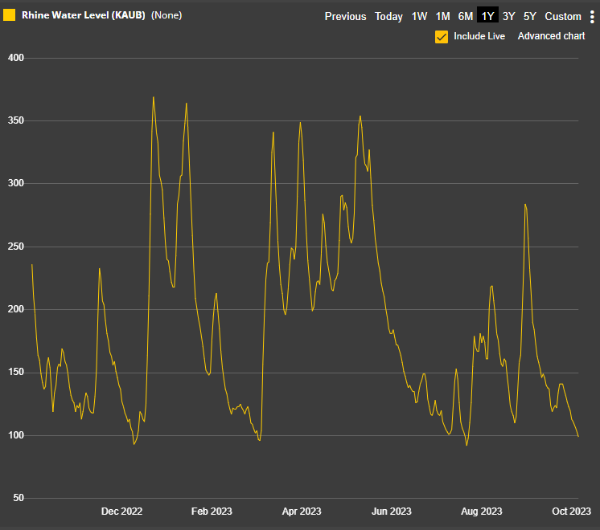Click the sharp peak in early September 2023
Viewport: 600px width, 530px height.
(525, 205)
